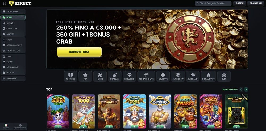Click the Accedi login button
Viewport: 266px width, 131px height.
(x=240, y=3)
